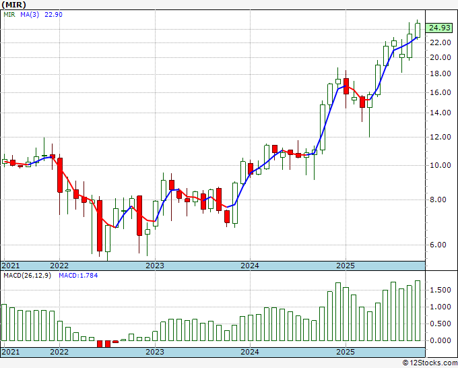Image resolution: width=458 pixels, height=368 pixels.
Task: Click 2025 on the MACD timeline
Action: [x=346, y=352]
